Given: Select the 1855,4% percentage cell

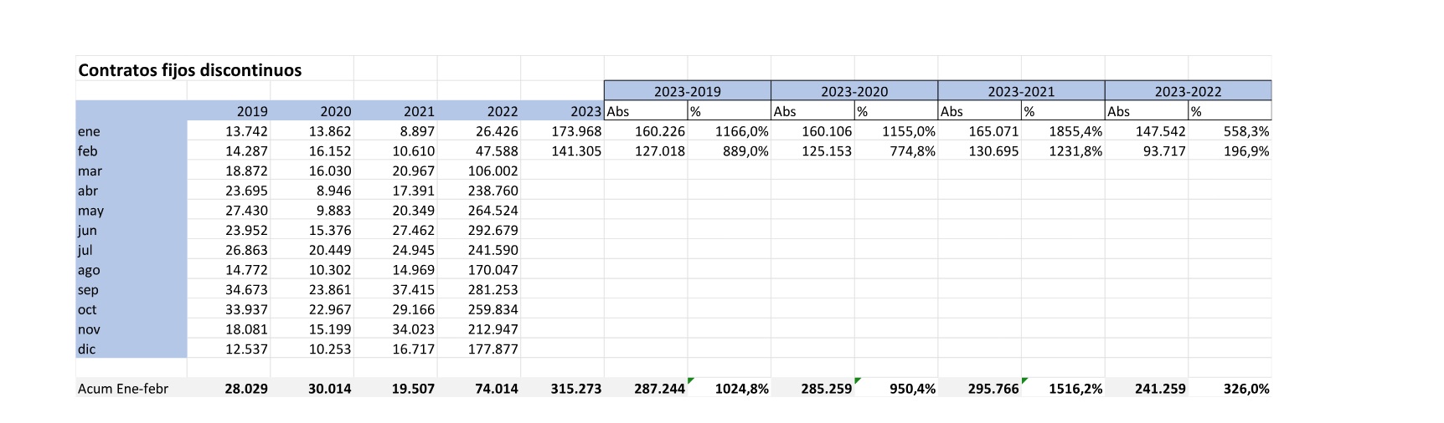Looking at the screenshot, I should (x=1075, y=131).
